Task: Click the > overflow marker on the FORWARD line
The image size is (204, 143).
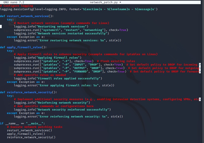Action: coord(200,72)
